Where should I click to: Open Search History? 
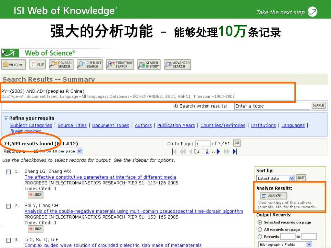[149, 65]
